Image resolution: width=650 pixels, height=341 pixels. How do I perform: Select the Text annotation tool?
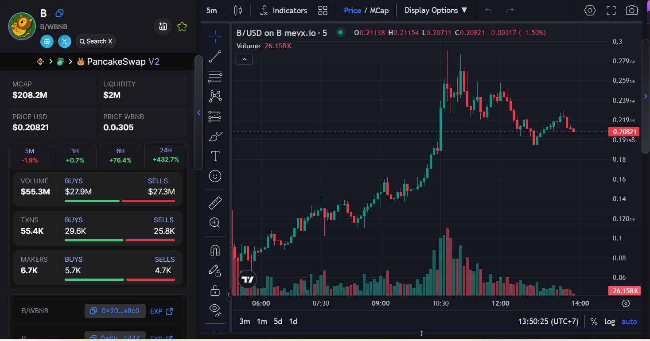(215, 156)
